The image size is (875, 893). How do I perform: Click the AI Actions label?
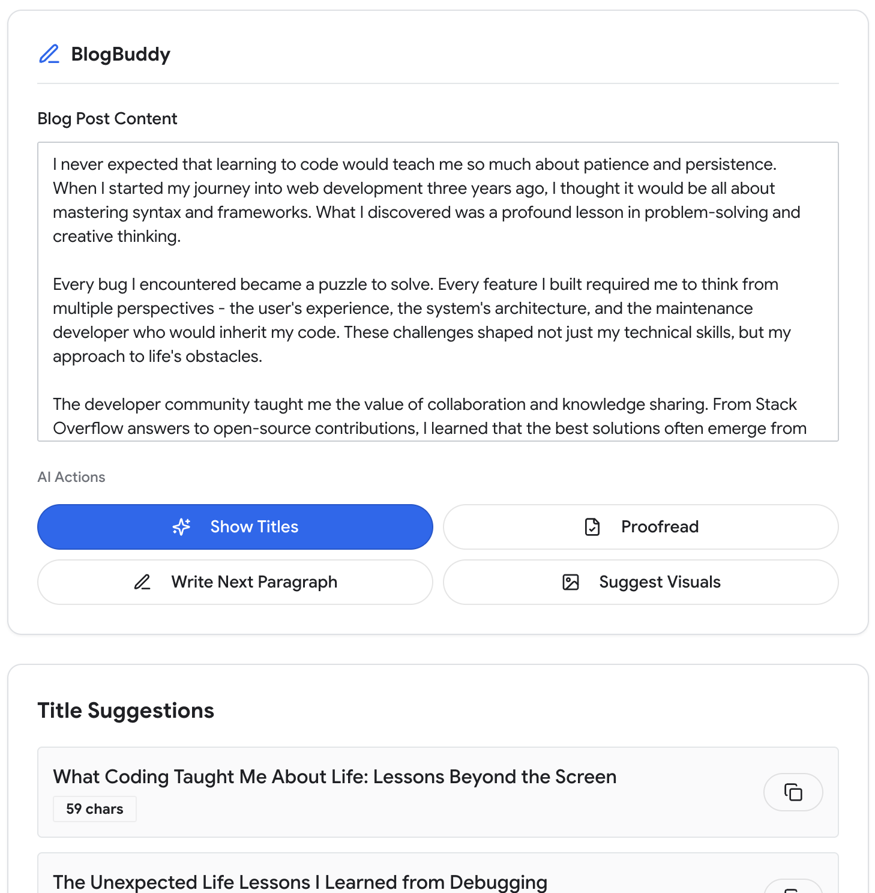pyautogui.click(x=71, y=477)
